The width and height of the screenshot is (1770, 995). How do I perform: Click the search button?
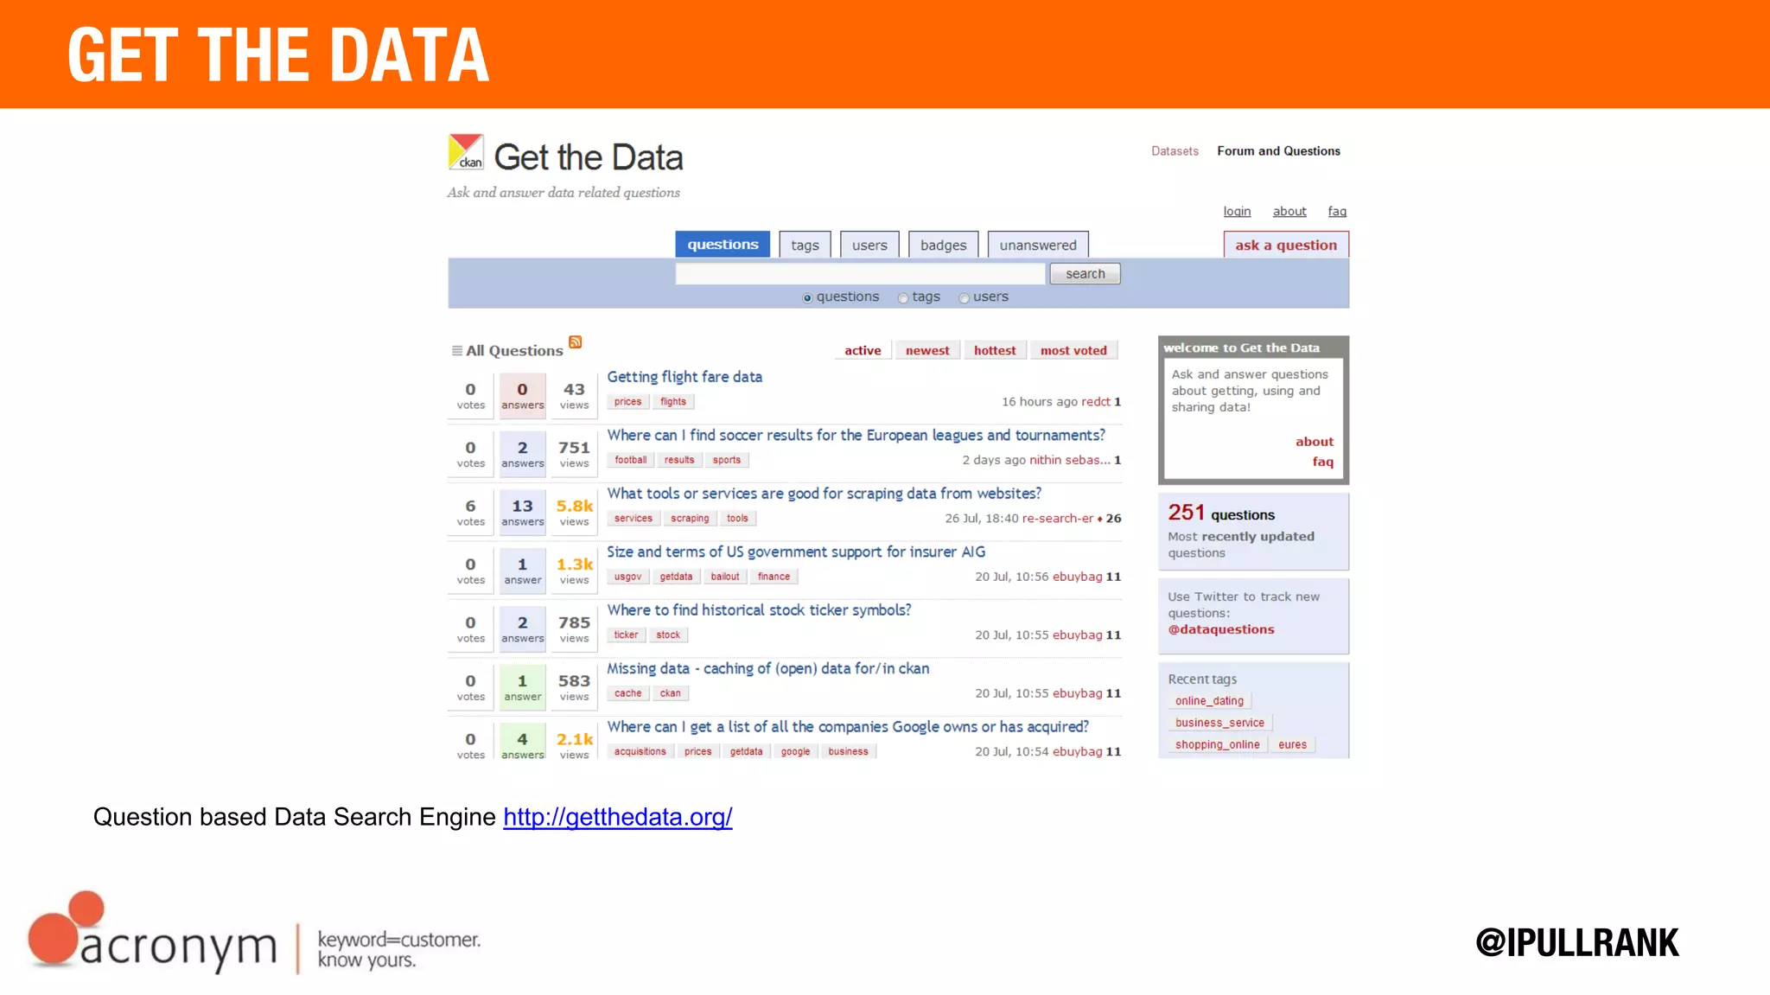(1085, 274)
